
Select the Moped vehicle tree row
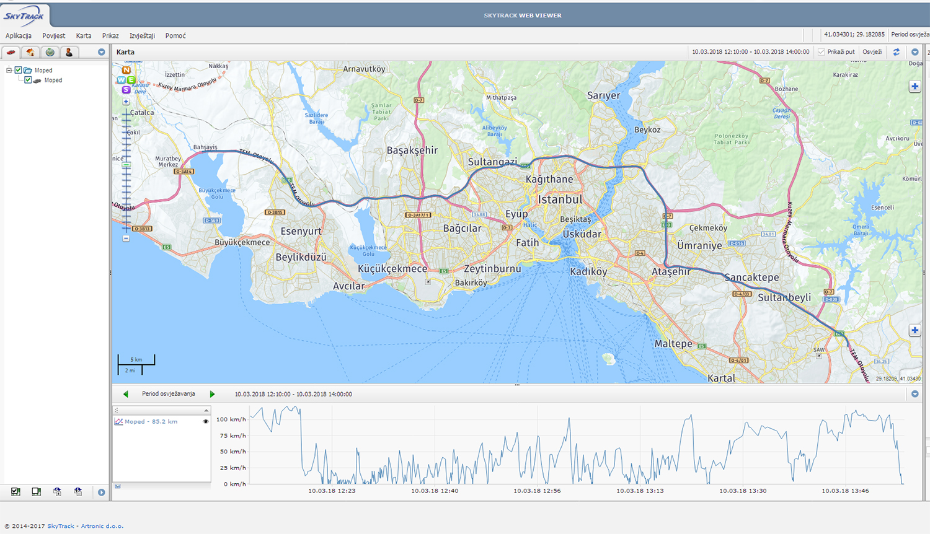[x=53, y=80]
